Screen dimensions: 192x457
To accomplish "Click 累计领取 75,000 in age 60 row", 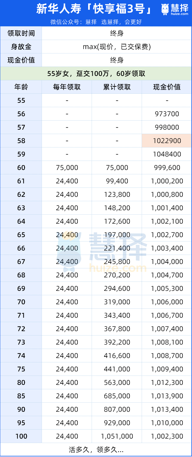I will tap(117, 168).
